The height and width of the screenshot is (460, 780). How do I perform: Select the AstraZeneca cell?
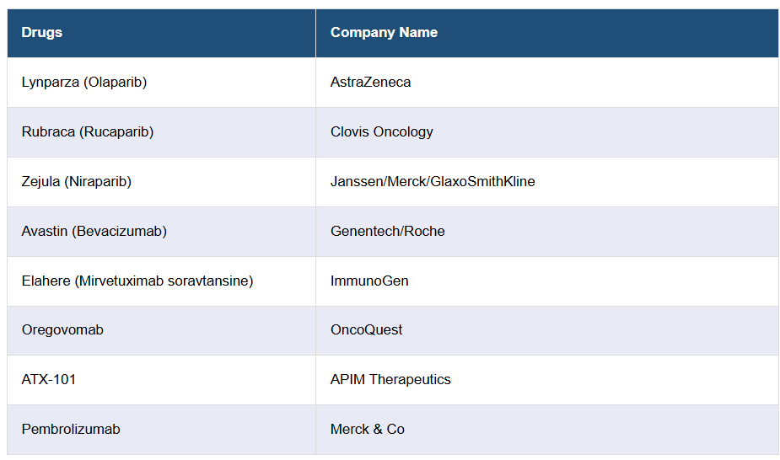pyautogui.click(x=370, y=83)
